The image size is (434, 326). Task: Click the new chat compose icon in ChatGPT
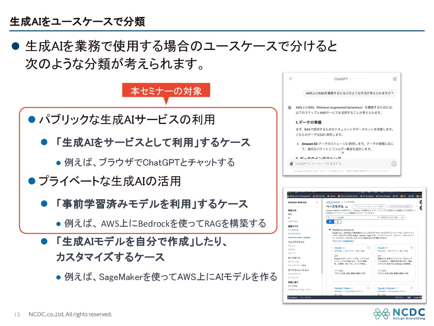click(395, 79)
